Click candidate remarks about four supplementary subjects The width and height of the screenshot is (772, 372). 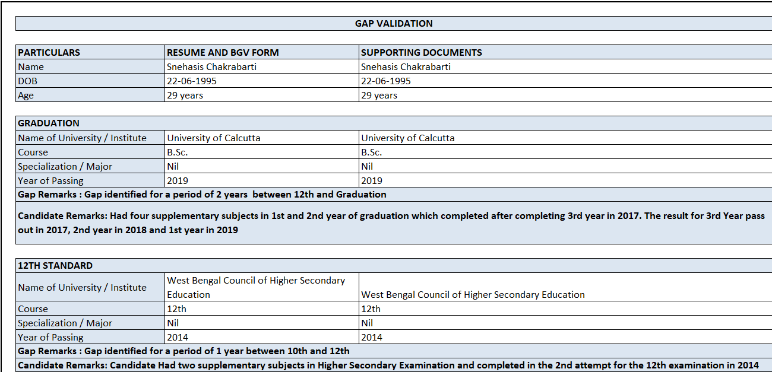pos(391,222)
